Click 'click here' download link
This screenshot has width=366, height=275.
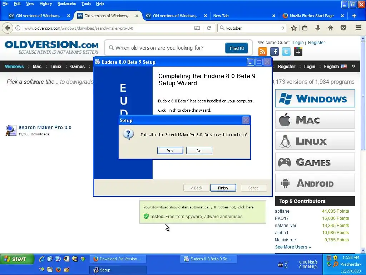coord(246,207)
